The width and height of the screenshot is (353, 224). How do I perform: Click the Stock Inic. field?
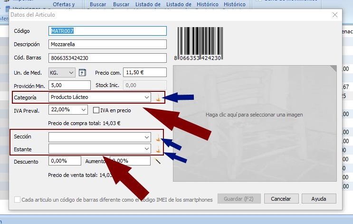click(x=145, y=85)
